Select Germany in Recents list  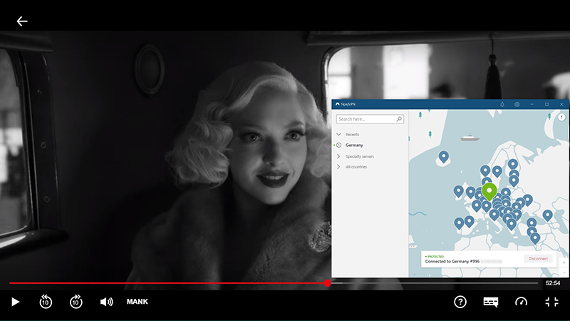pyautogui.click(x=354, y=146)
